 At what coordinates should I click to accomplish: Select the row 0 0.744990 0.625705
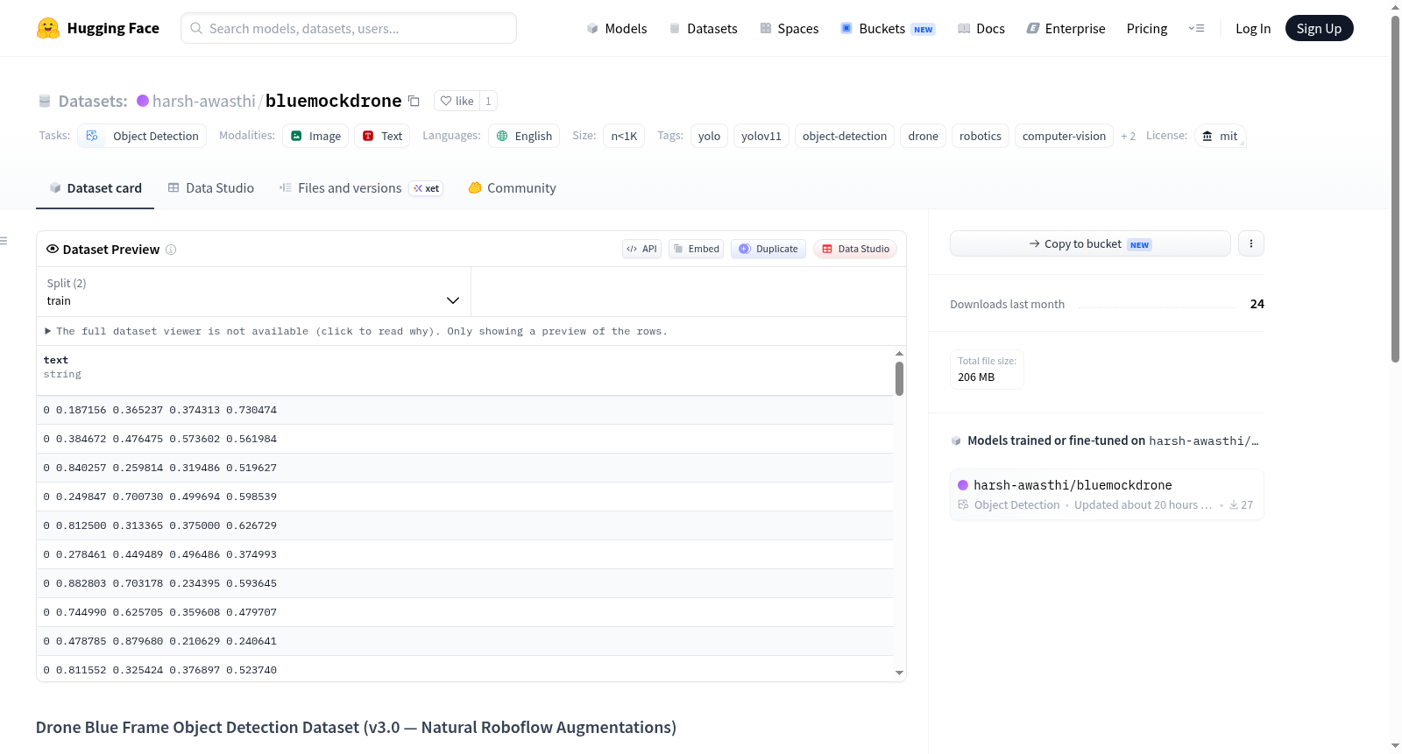tap(464, 612)
